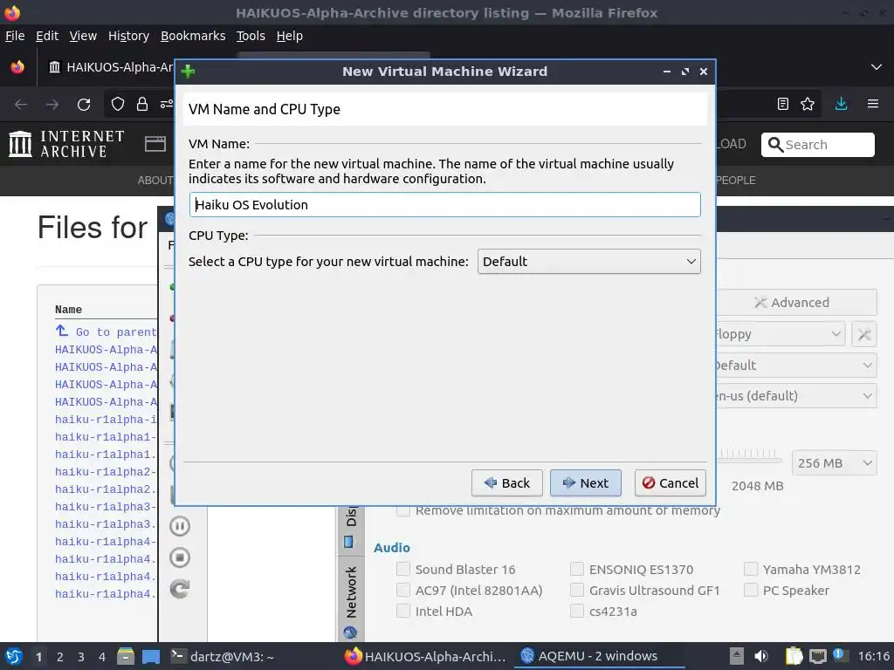Enable AC97 (Intel 82801AA) audio

click(402, 591)
